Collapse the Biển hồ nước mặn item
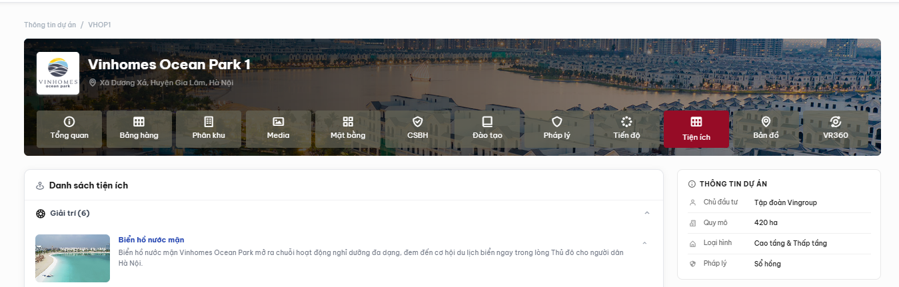899x287 pixels. pos(644,243)
